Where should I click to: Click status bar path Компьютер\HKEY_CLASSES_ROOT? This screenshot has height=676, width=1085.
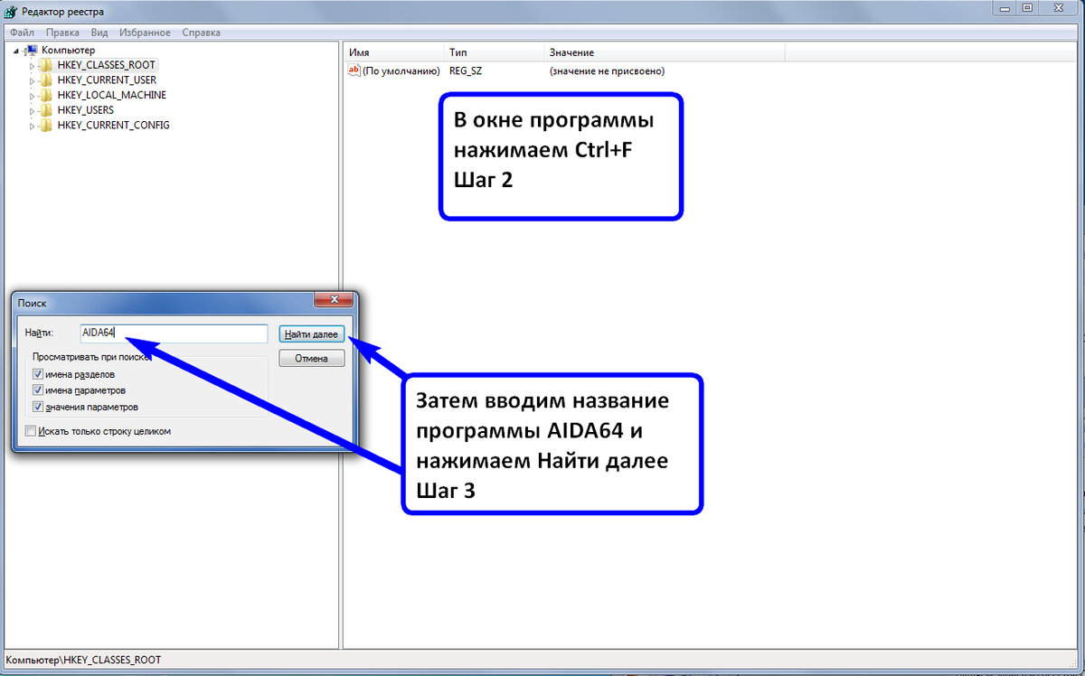coord(83,660)
